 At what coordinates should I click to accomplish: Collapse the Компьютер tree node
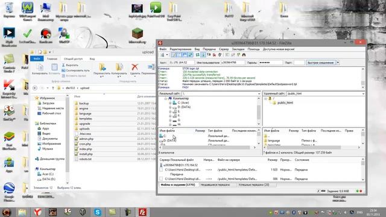tap(166, 98)
